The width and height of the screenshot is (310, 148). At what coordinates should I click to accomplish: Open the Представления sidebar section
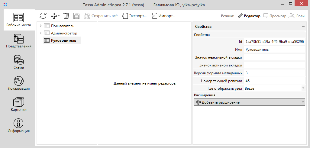(18, 41)
